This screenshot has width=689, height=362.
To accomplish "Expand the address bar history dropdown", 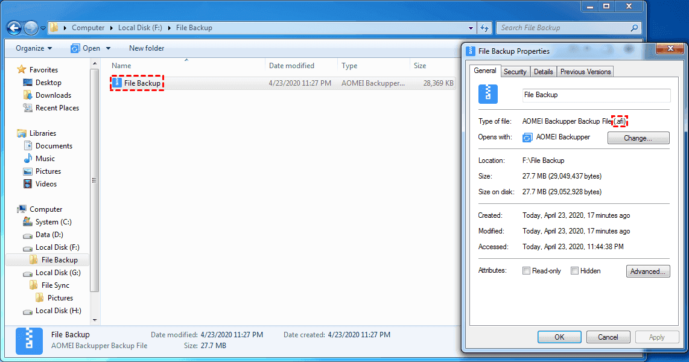I will coord(471,28).
